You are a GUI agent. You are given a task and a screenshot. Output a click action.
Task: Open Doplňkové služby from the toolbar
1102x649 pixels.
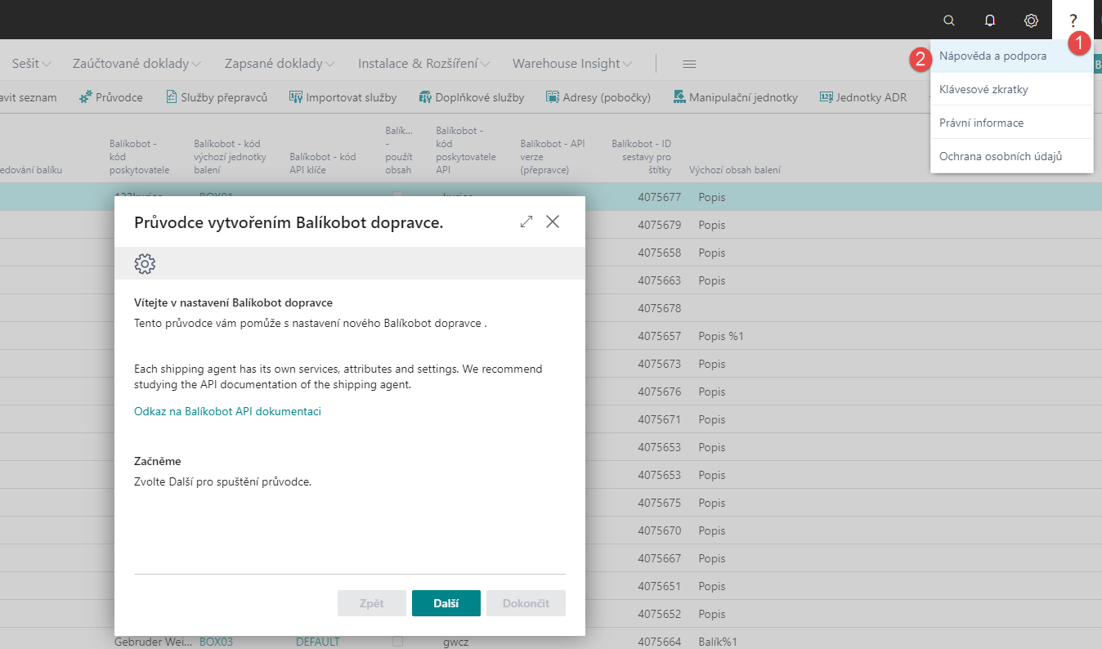coord(472,97)
